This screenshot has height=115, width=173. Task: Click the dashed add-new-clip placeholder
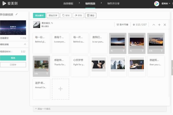[61, 89]
